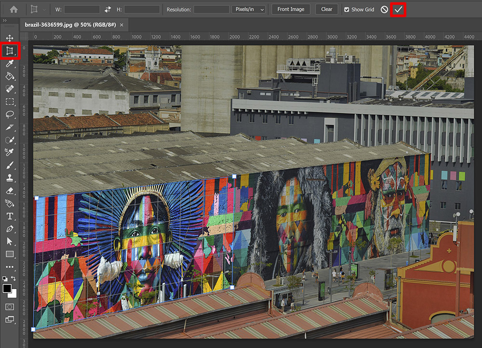Viewport: 482px width, 348px height.
Task: Select the Eyedropper tool
Action: click(10, 63)
